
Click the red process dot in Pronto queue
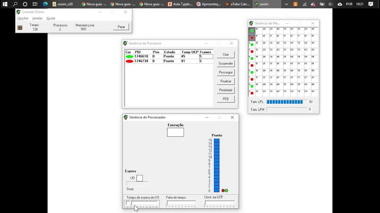click(x=223, y=191)
